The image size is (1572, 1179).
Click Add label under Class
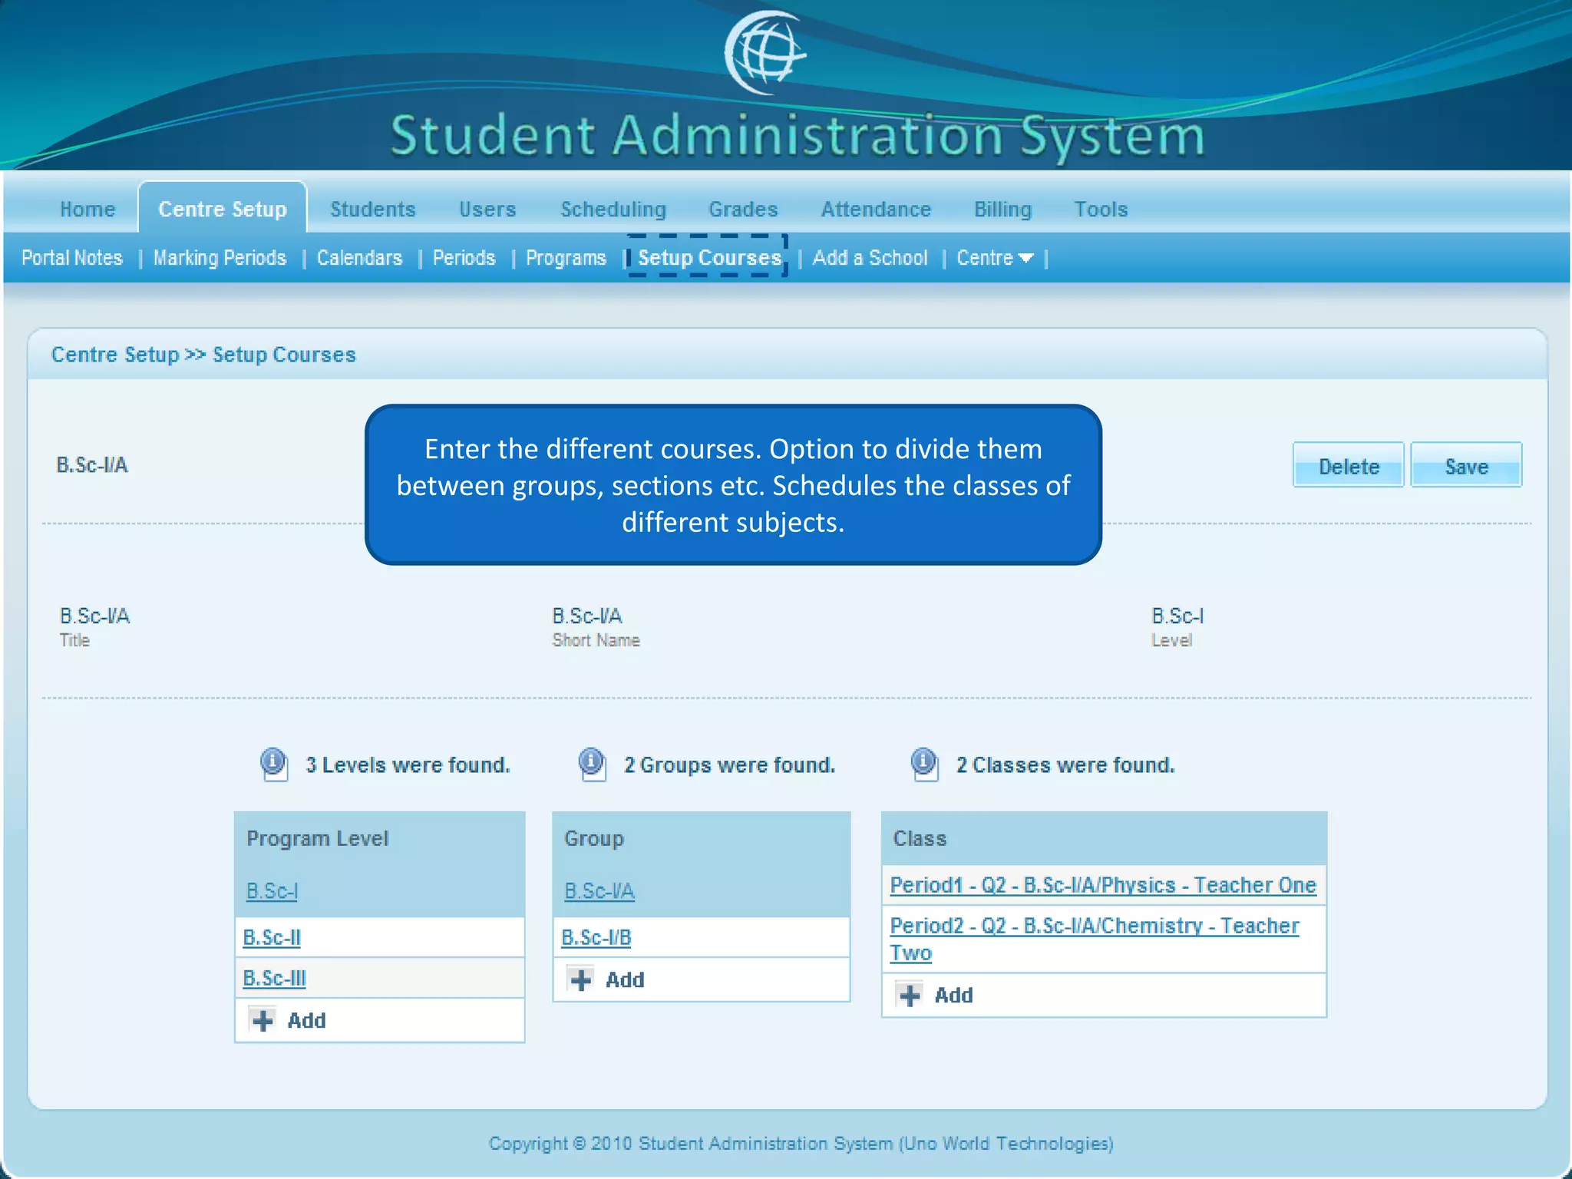[x=953, y=996]
